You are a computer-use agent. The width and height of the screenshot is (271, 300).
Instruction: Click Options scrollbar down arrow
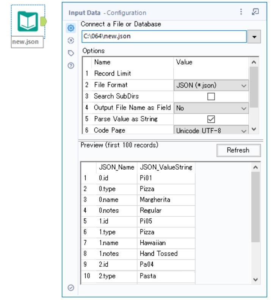(x=254, y=129)
